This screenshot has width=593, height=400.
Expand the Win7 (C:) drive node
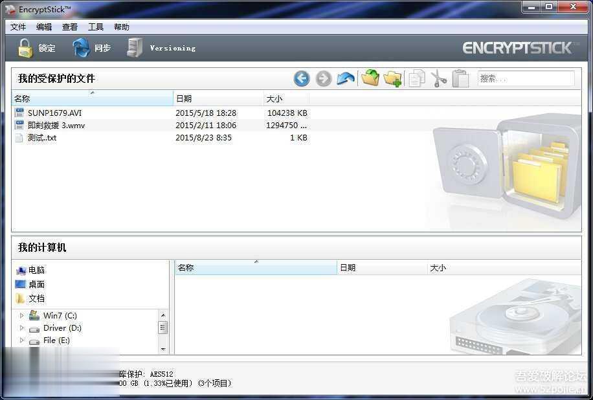pyautogui.click(x=21, y=315)
